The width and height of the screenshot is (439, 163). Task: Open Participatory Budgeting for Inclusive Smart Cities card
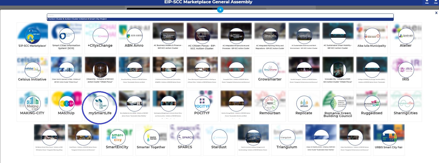tap(168, 106)
